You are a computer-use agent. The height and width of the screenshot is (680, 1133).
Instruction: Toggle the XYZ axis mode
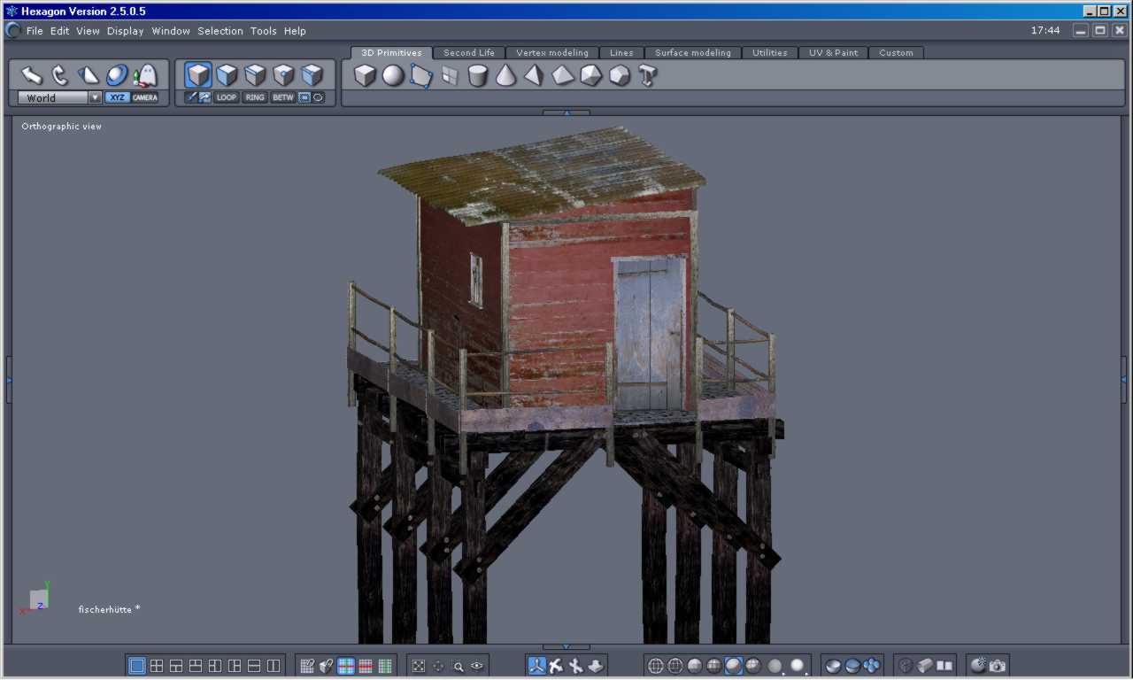click(x=117, y=97)
